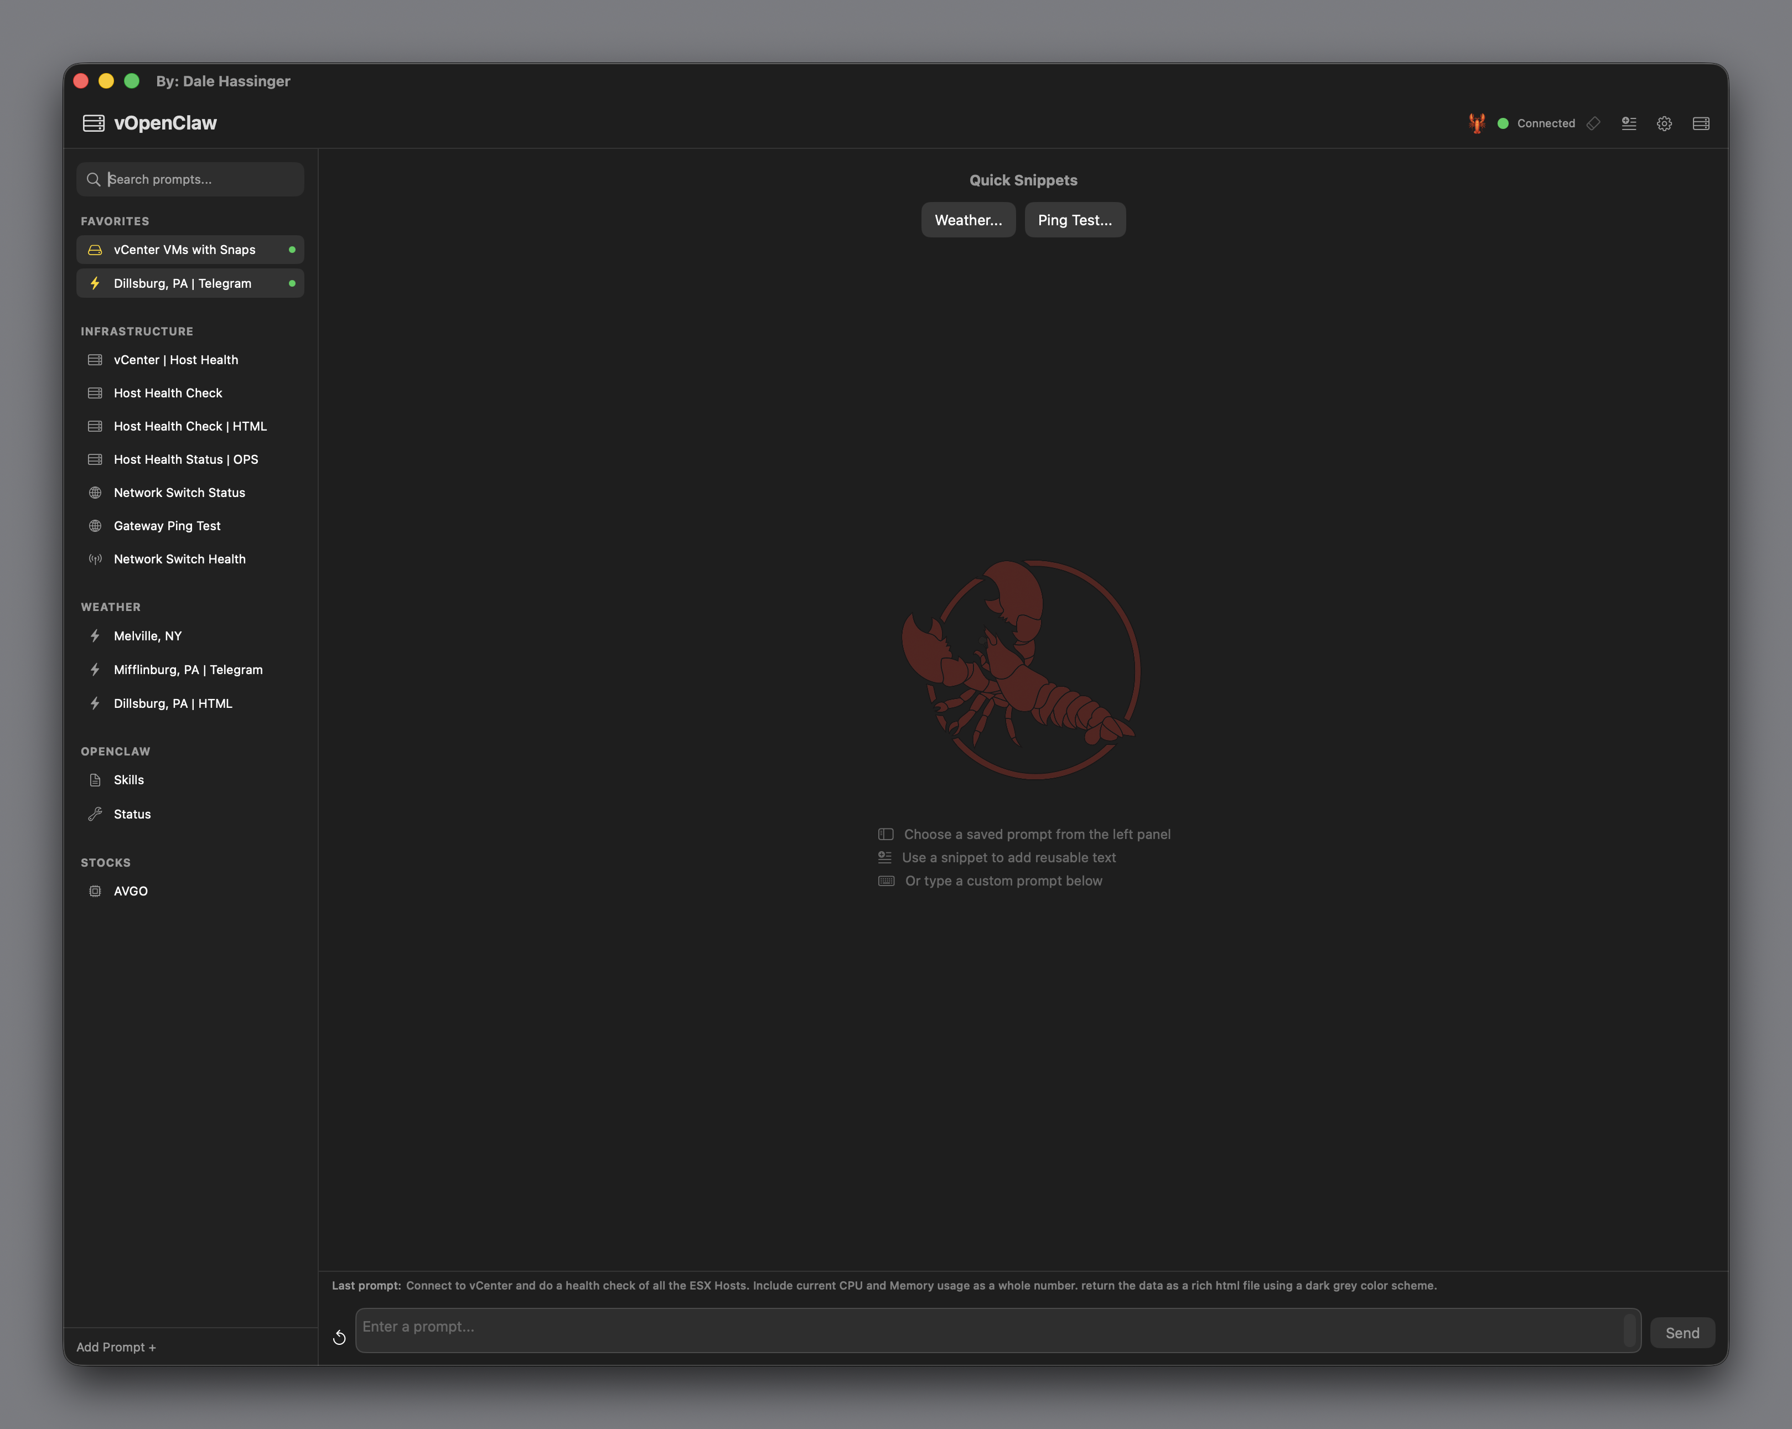Open settings via the gear icon

point(1664,123)
